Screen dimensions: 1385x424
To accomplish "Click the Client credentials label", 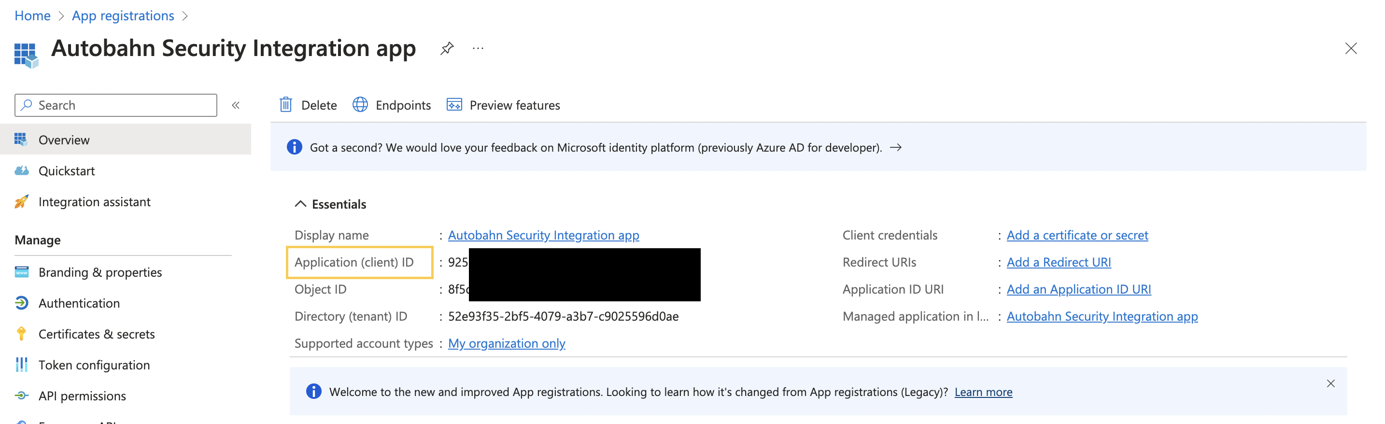I will [x=890, y=235].
